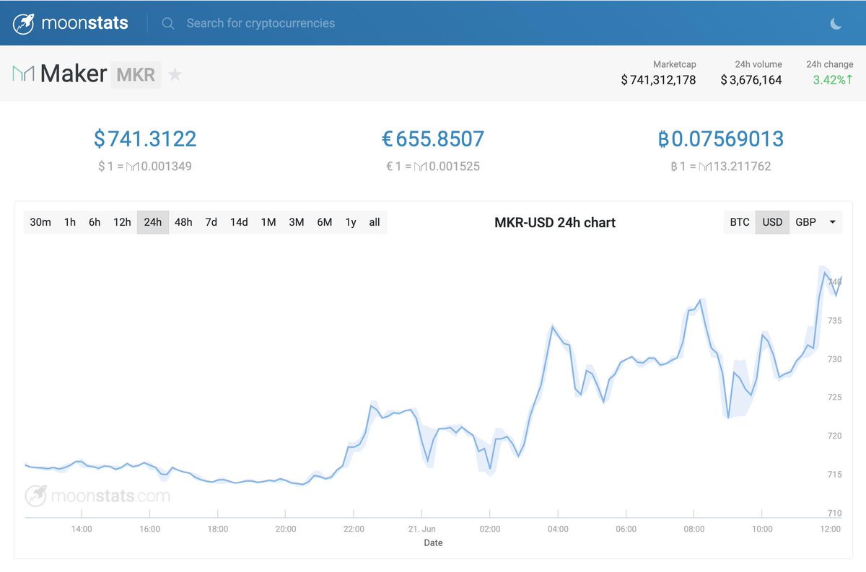Click the €655.8507 euro price
This screenshot has width=866, height=572.
coord(433,138)
